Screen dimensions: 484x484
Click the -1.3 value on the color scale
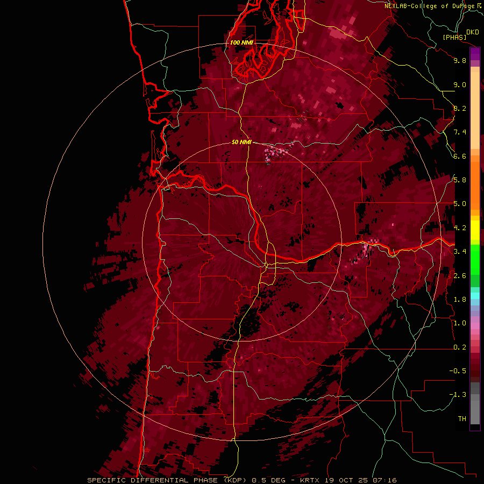(458, 395)
